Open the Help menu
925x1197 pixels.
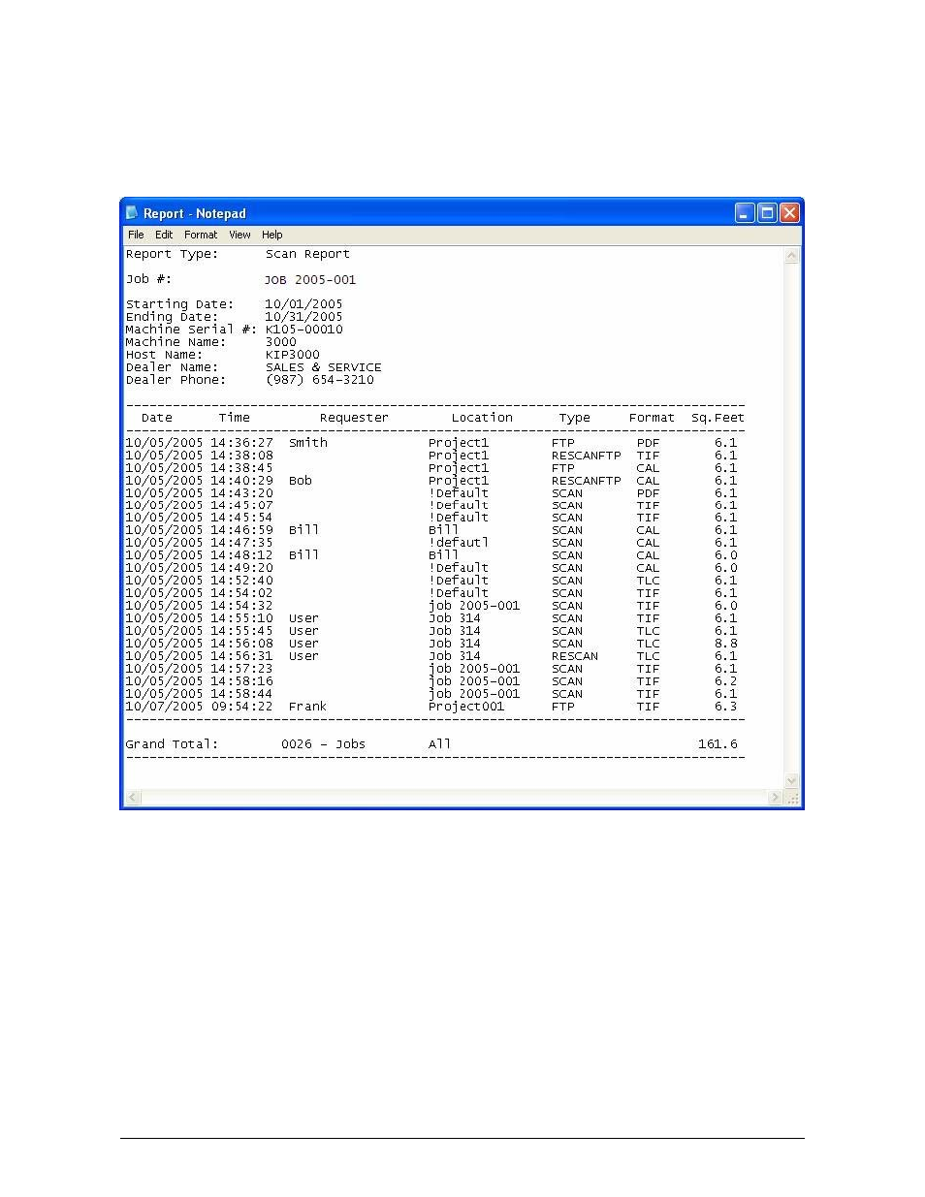pyautogui.click(x=272, y=235)
